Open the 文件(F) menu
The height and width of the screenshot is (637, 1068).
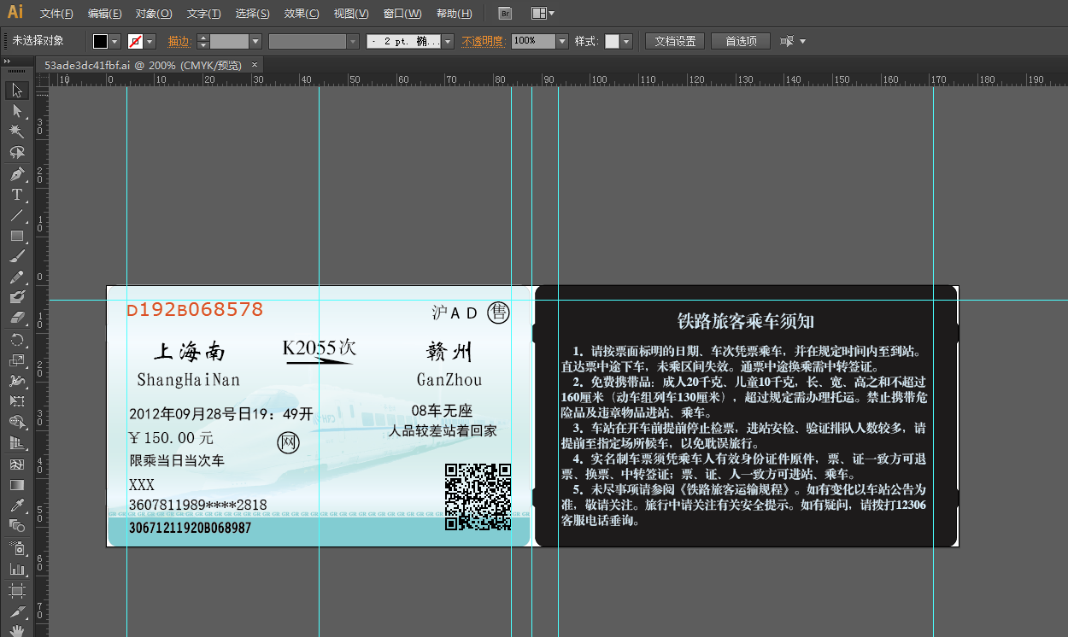tap(56, 14)
